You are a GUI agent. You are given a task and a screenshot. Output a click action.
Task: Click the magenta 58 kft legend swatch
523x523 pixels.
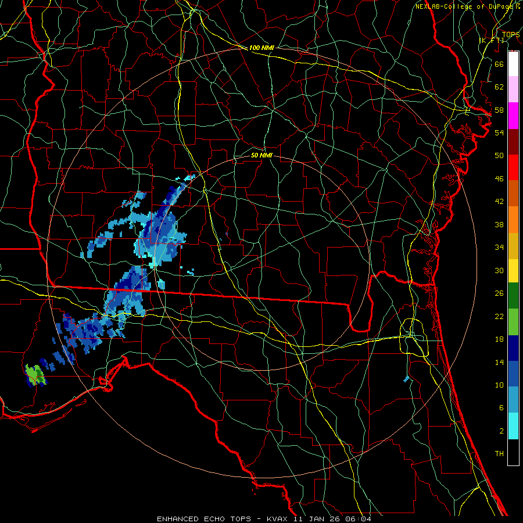pyautogui.click(x=513, y=116)
